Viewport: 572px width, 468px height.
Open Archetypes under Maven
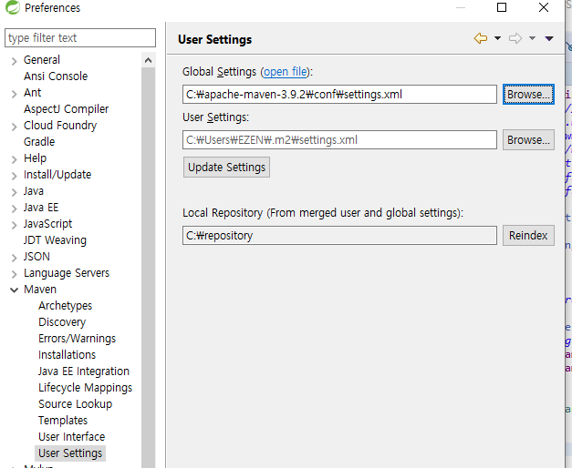(66, 306)
